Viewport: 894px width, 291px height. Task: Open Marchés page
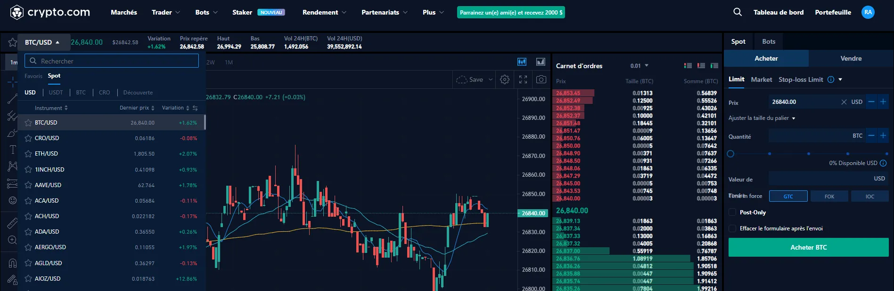pos(124,12)
